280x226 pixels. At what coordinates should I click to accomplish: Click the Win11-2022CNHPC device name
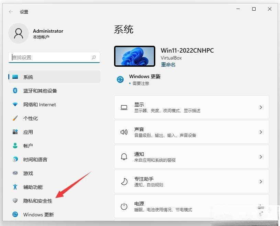click(187, 51)
